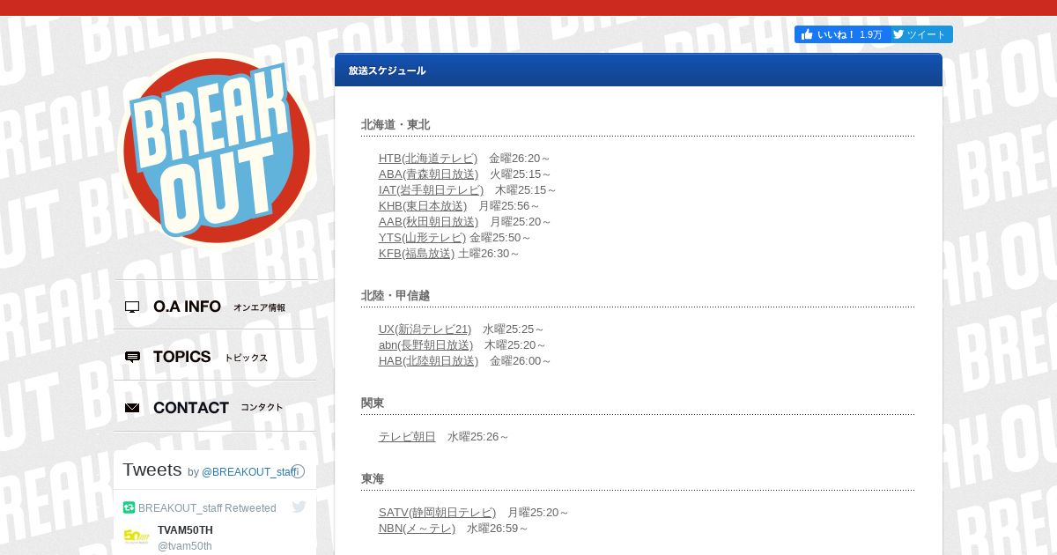Open the IAT(岩手朝日テレビ) link

[431, 190]
